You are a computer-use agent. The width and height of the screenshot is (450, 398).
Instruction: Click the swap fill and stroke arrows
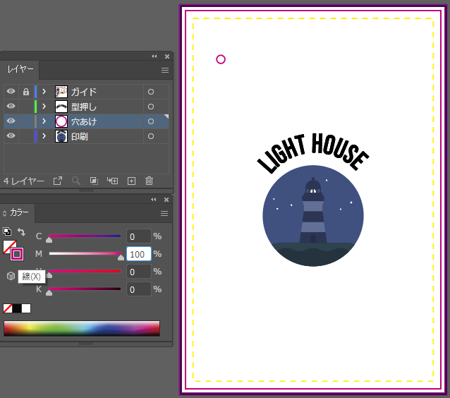(21, 232)
